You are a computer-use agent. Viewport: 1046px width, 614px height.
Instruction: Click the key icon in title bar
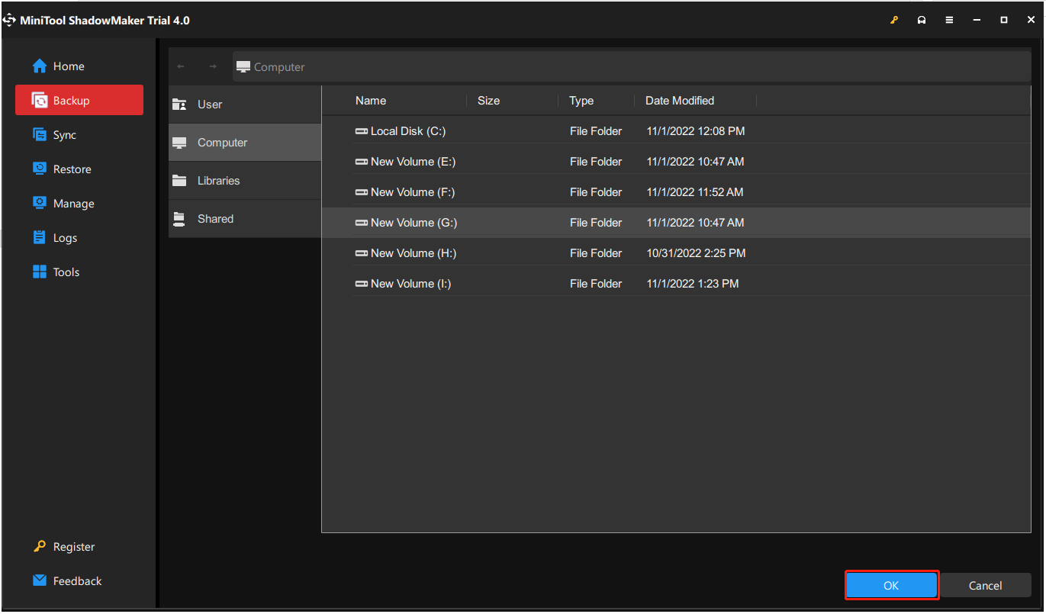894,21
